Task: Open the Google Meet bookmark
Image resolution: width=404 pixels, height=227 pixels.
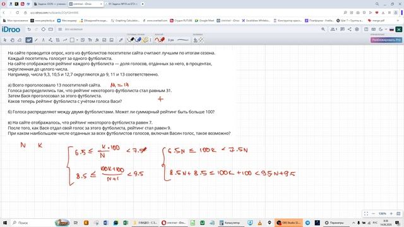Action: (205, 20)
